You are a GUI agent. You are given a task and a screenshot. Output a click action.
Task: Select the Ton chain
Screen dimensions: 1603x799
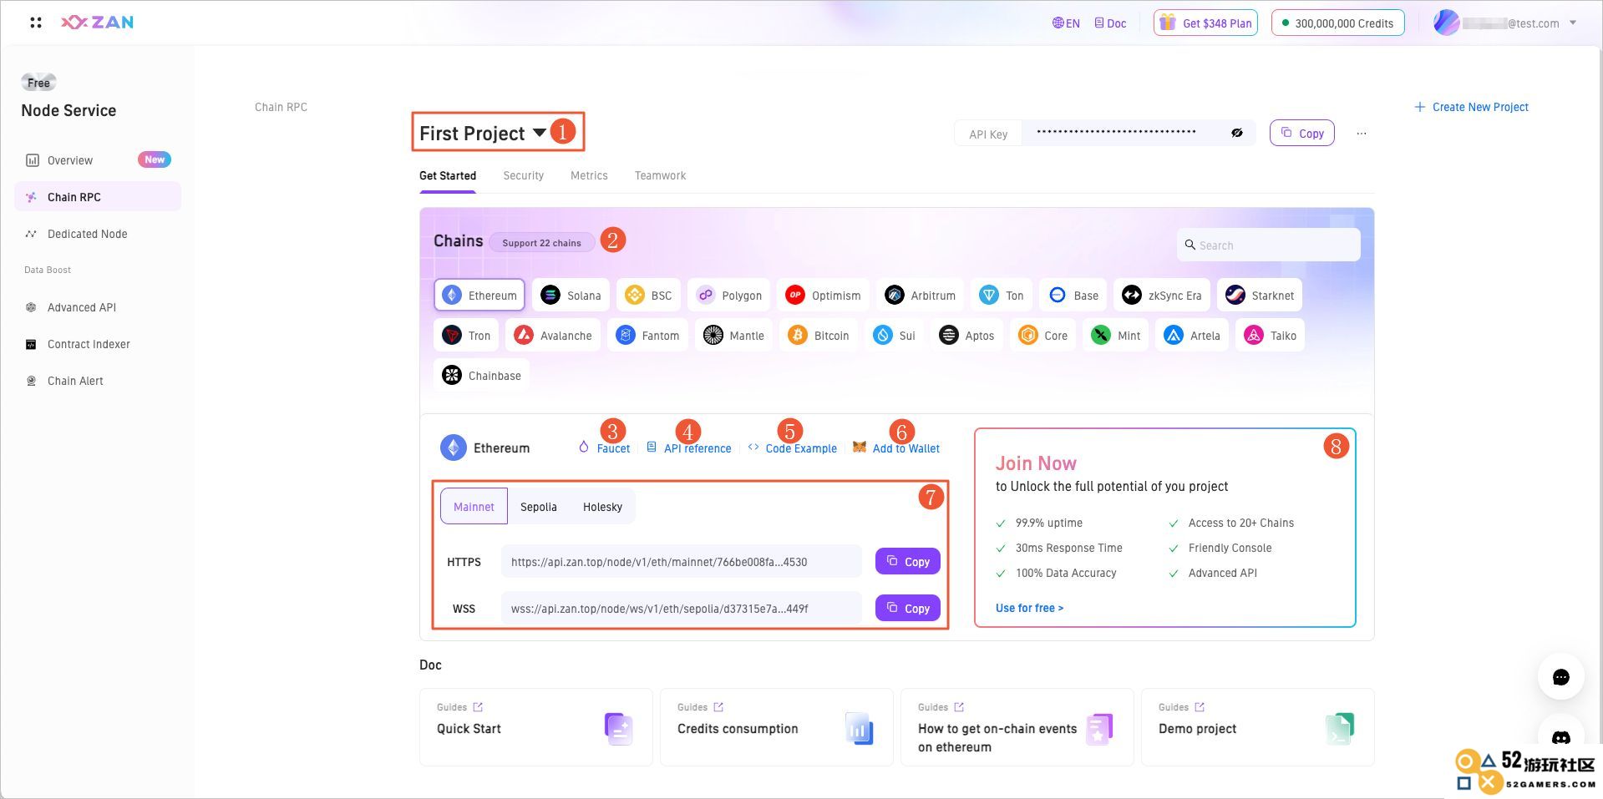1002,295
